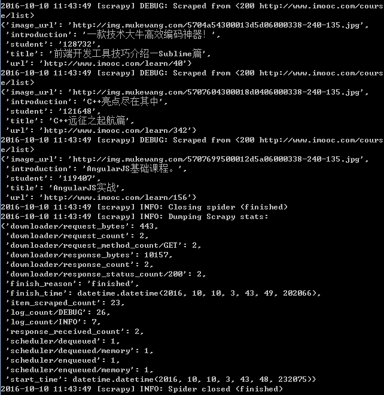Image resolution: width=384 pixels, height=395 pixels.
Task: Click the learn/156 course URL
Action: pos(115,197)
